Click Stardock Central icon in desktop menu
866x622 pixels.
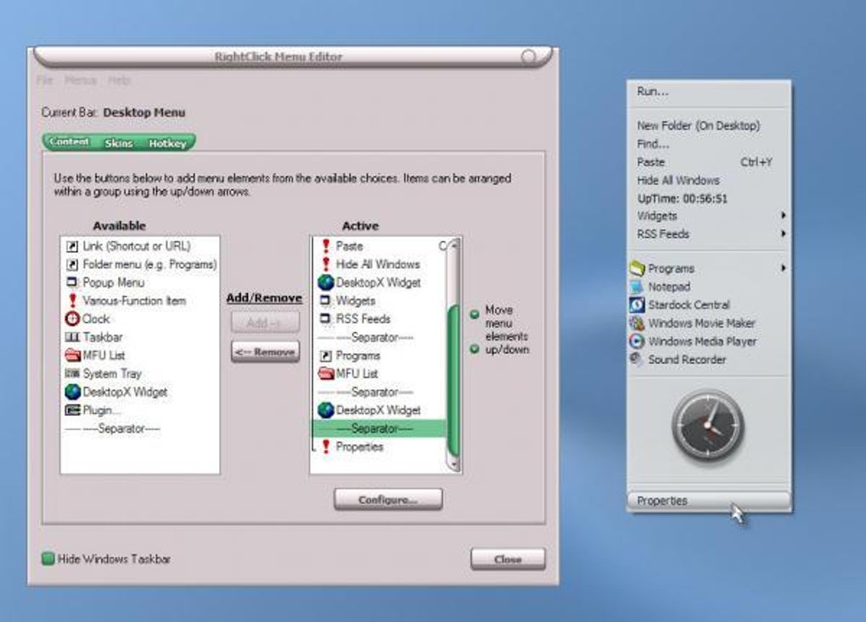(x=637, y=305)
